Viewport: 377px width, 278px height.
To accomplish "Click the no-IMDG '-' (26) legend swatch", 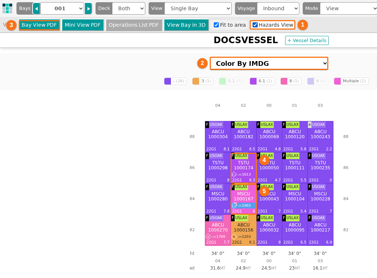I will point(168,81).
